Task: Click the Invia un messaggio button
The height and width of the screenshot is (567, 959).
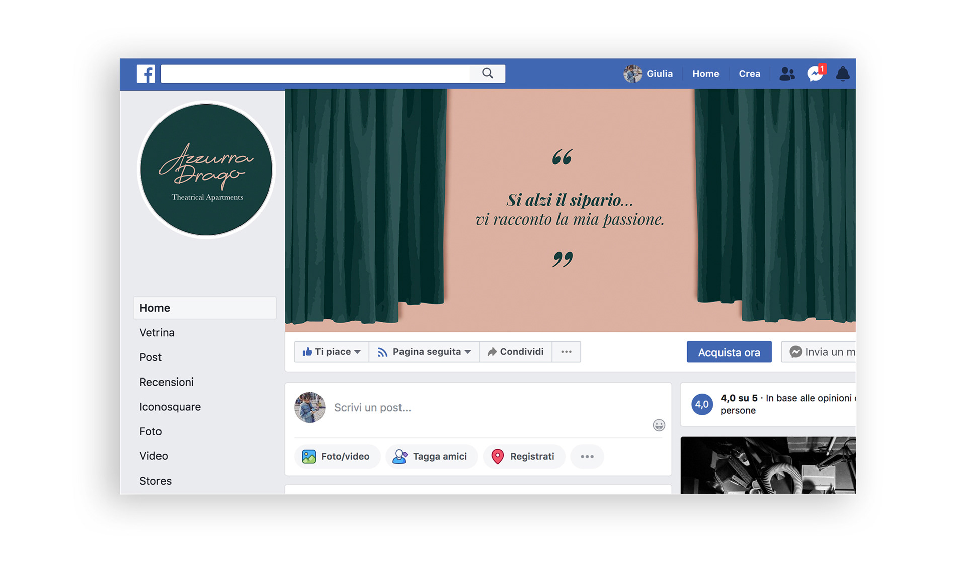Action: [819, 352]
